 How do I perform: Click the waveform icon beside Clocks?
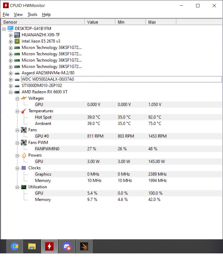tap(24, 168)
